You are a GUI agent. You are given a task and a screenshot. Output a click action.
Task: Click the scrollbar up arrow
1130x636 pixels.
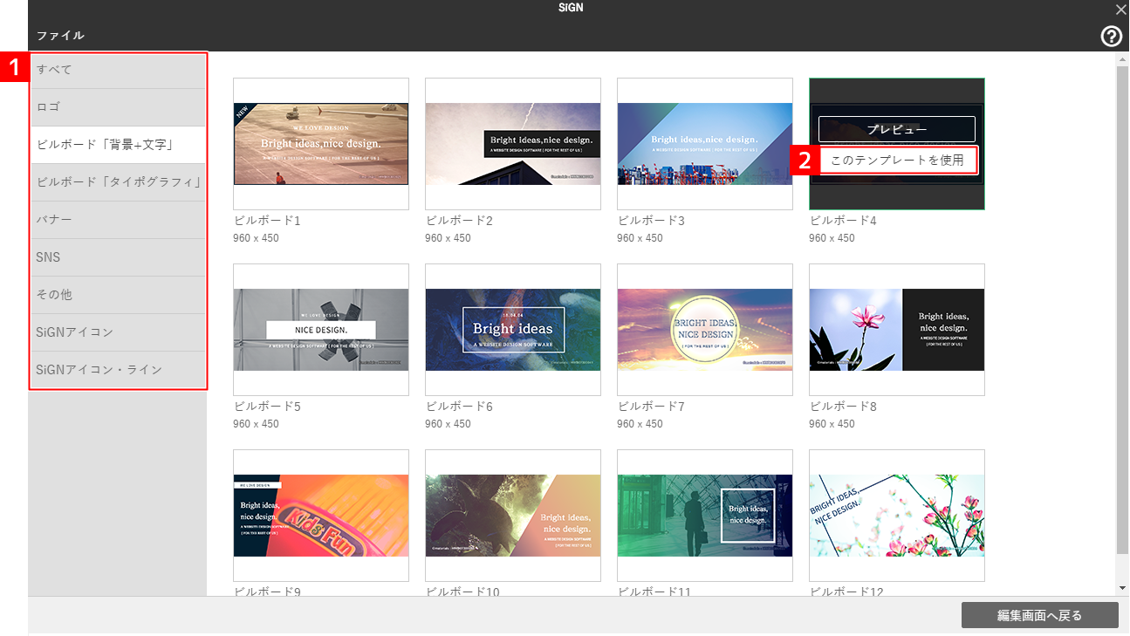1123,58
